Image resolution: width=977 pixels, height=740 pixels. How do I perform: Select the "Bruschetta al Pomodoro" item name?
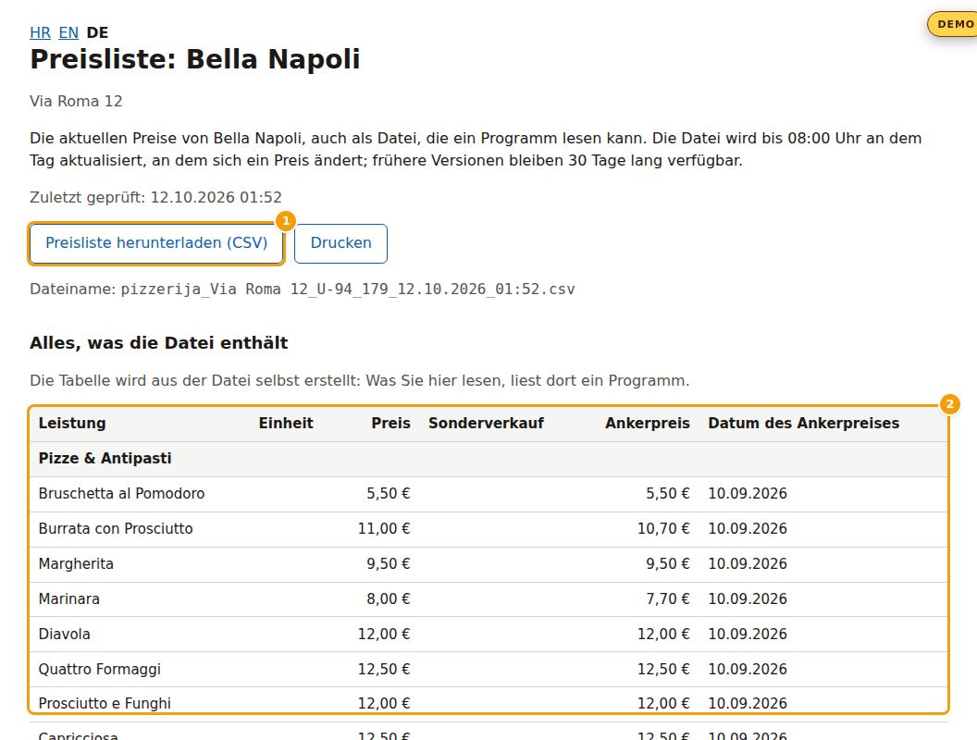[121, 494]
